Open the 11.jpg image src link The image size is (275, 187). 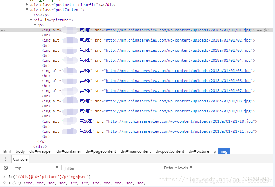[x=180, y=131]
